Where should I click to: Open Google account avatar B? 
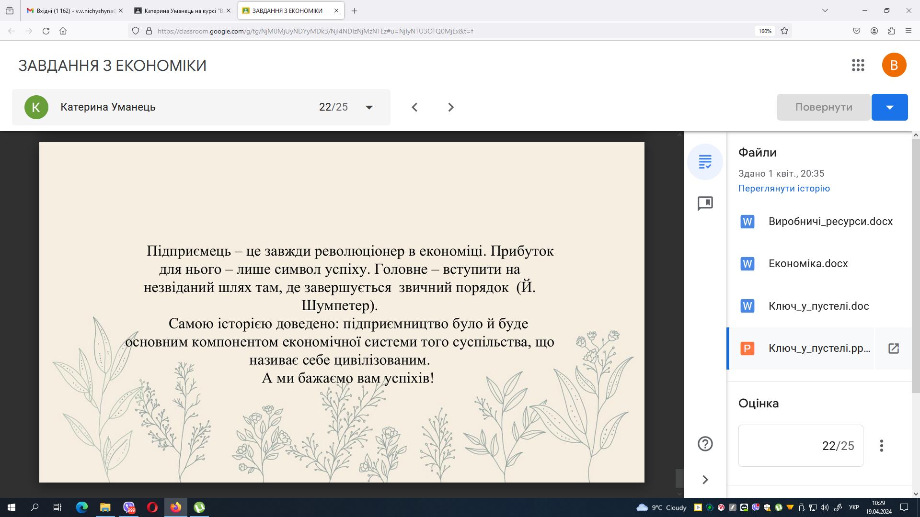coord(894,65)
